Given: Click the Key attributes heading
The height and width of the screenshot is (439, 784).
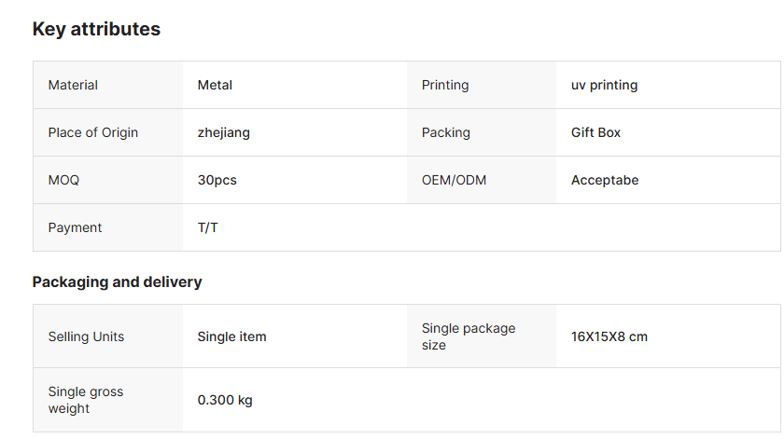Looking at the screenshot, I should [x=96, y=29].
